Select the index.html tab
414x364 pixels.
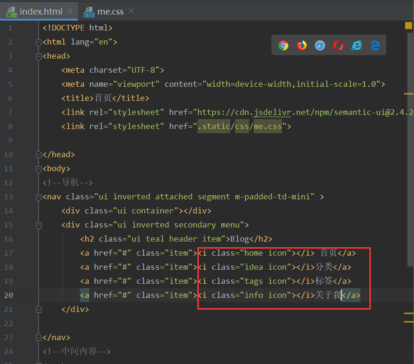(40, 11)
